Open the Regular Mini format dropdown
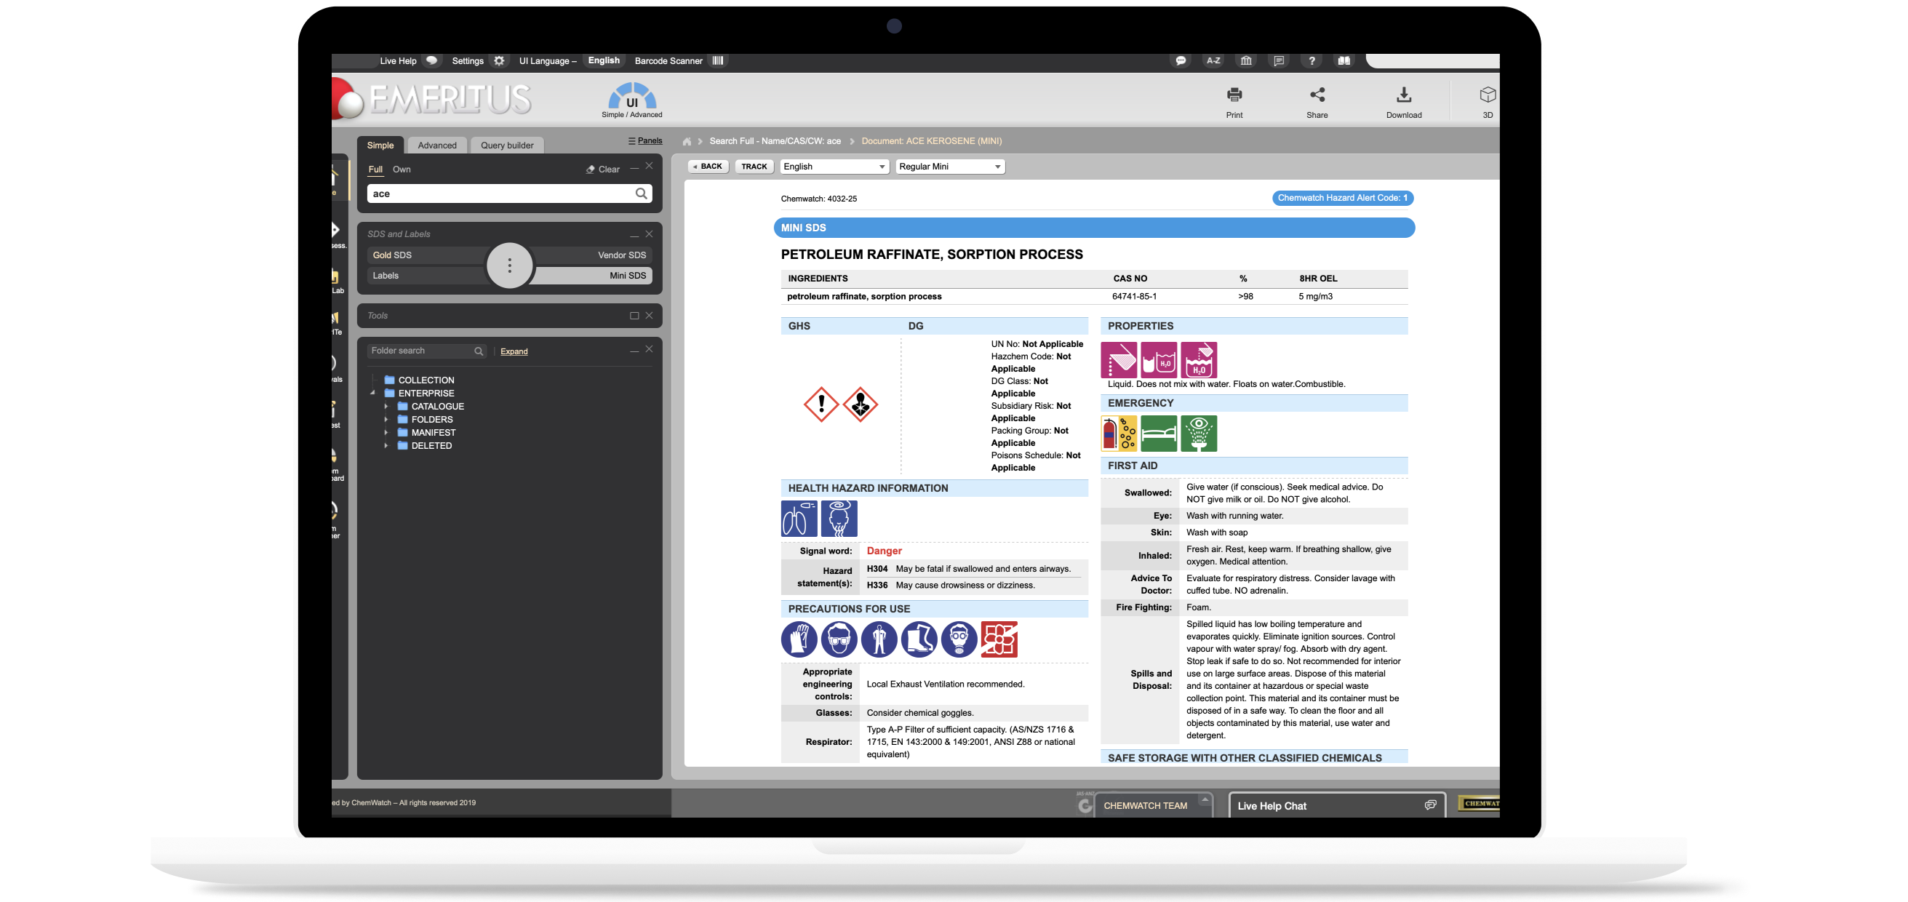 coord(949,167)
